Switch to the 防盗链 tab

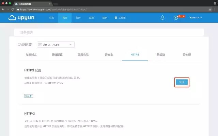(x=161, y=55)
